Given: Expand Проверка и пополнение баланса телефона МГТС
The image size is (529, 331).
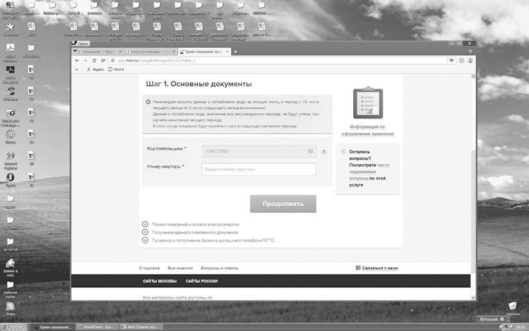Looking at the screenshot, I should (x=145, y=241).
